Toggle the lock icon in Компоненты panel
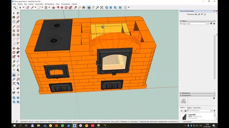 coord(214,98)
